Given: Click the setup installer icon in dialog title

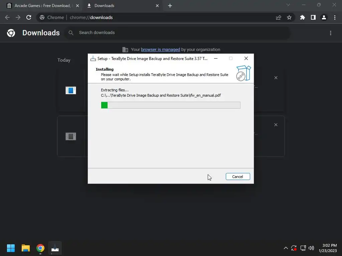Looking at the screenshot, I should coord(93,58).
